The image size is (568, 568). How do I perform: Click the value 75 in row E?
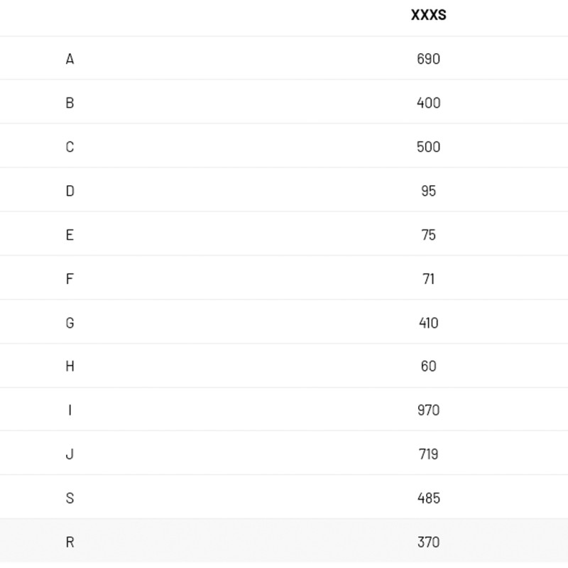tap(428, 235)
